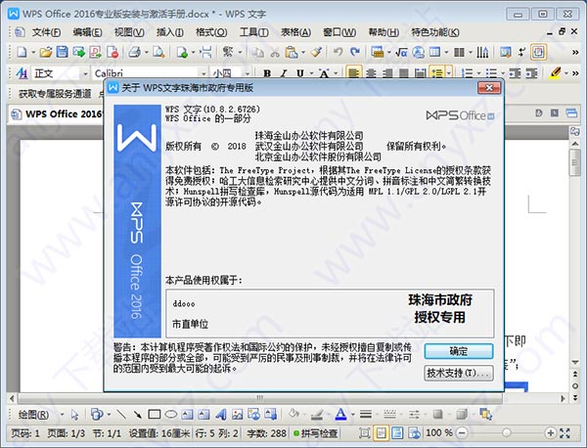Select the Ellipse drawing tool

171,414
